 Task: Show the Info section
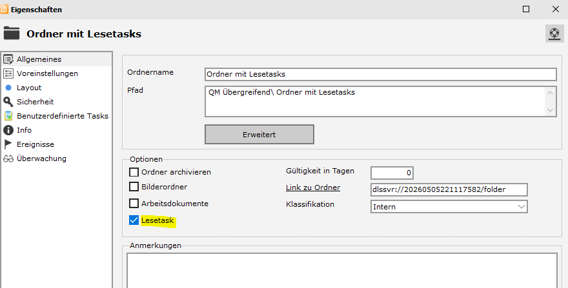tap(57, 130)
